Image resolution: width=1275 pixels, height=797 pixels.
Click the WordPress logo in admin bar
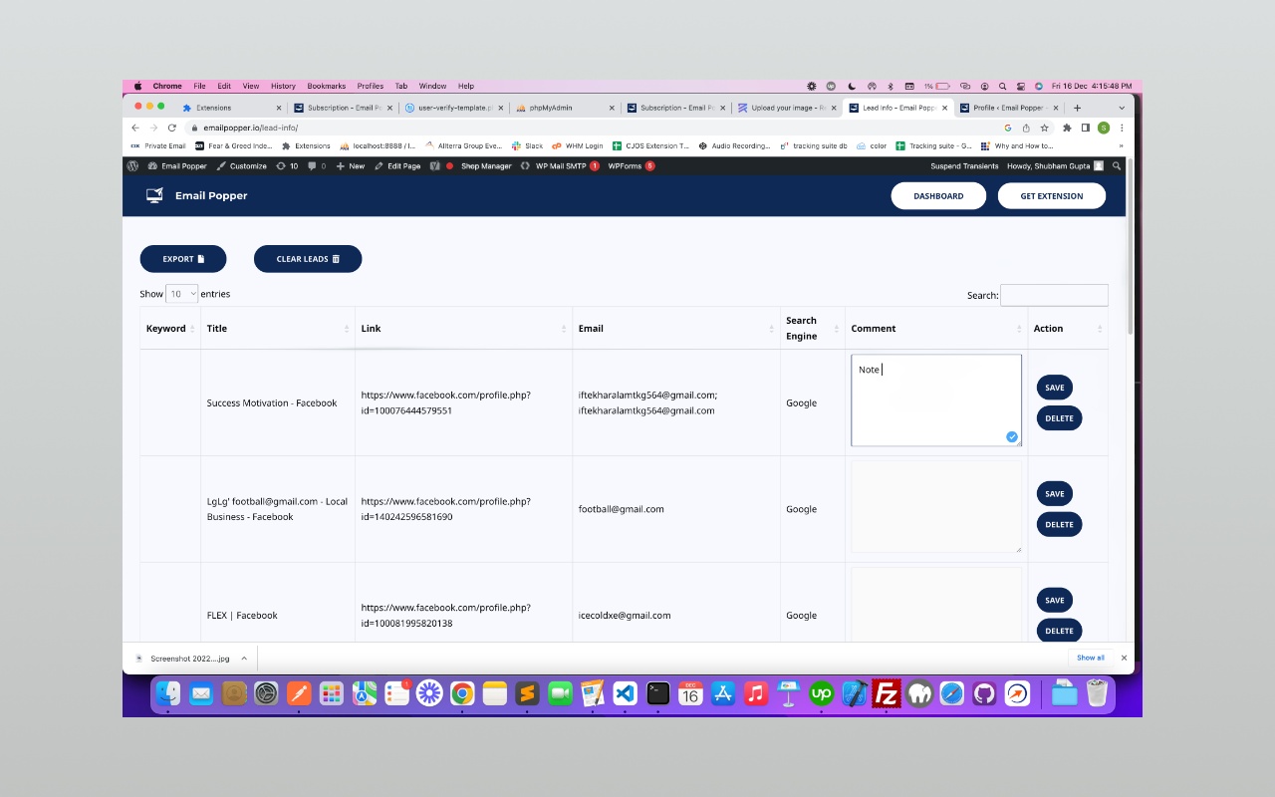coord(132,166)
